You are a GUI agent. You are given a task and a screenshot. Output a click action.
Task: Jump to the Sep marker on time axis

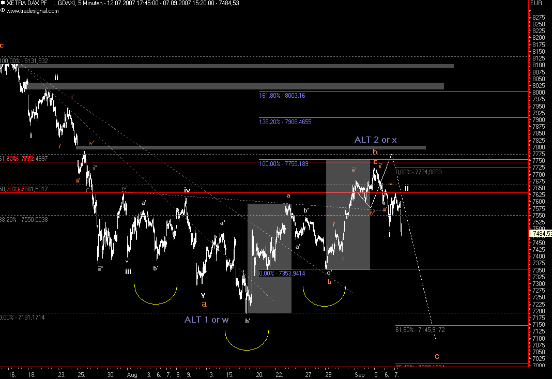click(360, 373)
